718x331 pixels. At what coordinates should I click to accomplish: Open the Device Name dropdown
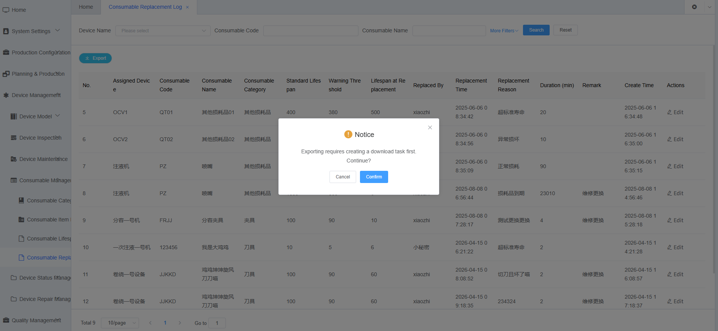click(x=163, y=31)
